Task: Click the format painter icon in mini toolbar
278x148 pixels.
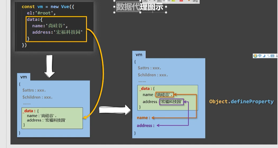Action: (x=189, y=1)
